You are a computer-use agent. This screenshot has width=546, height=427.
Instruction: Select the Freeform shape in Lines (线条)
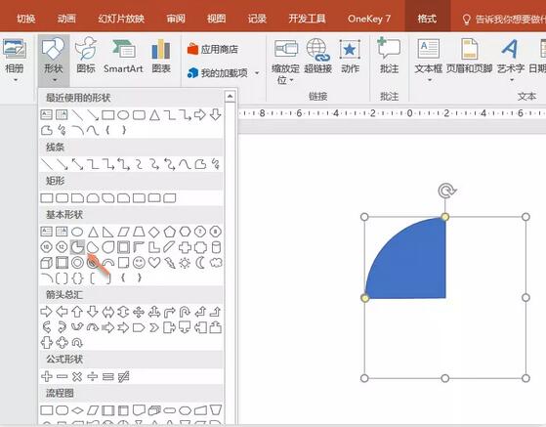coord(200,164)
